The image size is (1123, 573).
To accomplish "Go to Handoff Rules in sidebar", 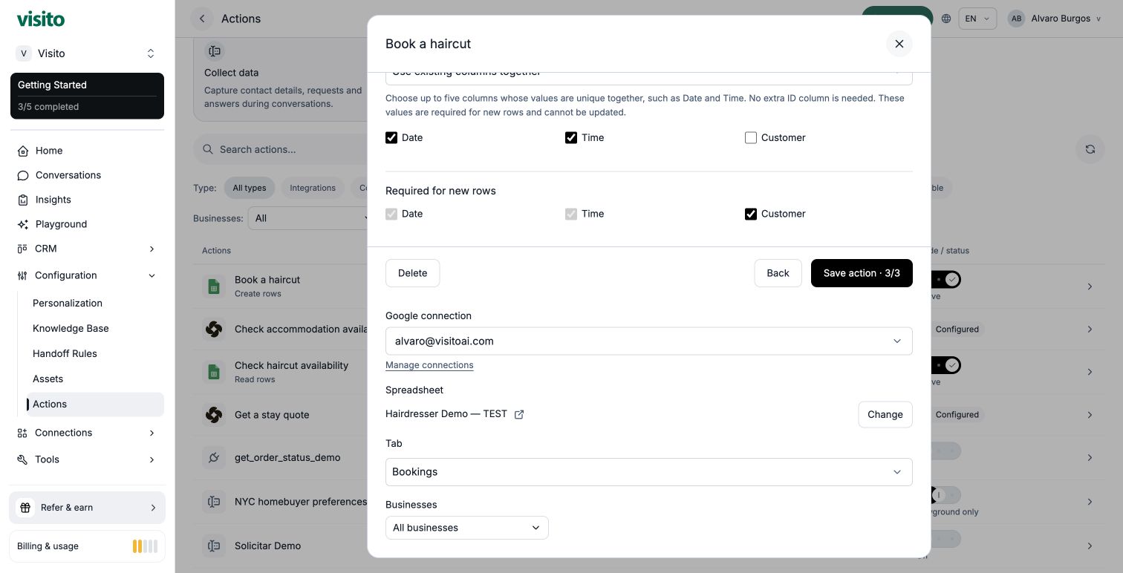I will (65, 353).
